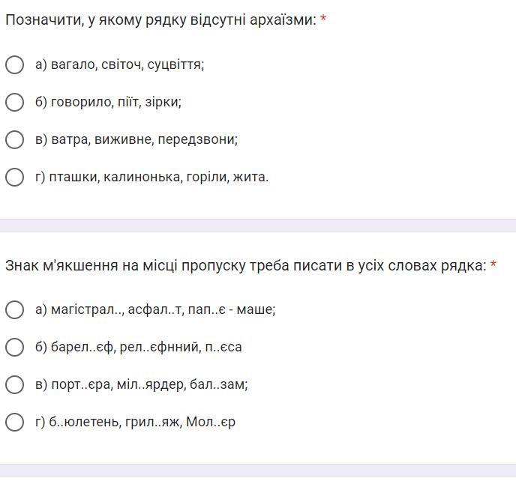The width and height of the screenshot is (516, 481).
Task: Choose radio circle for б) барел..єф, рел..єфнний
Action: [14, 347]
